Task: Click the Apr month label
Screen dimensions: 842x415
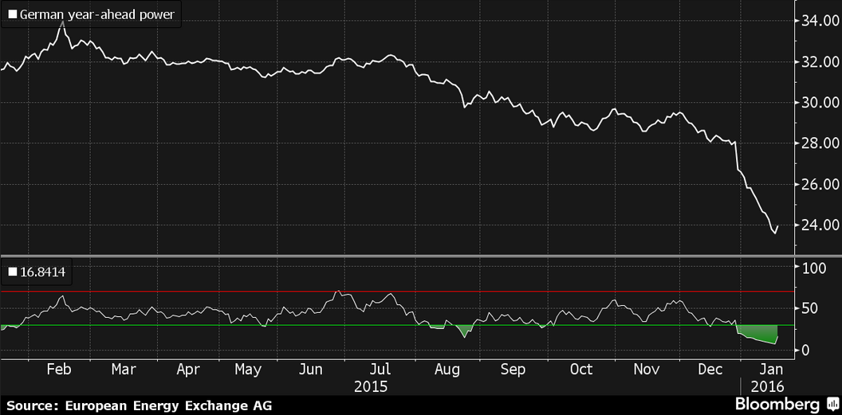Action: tap(187, 370)
